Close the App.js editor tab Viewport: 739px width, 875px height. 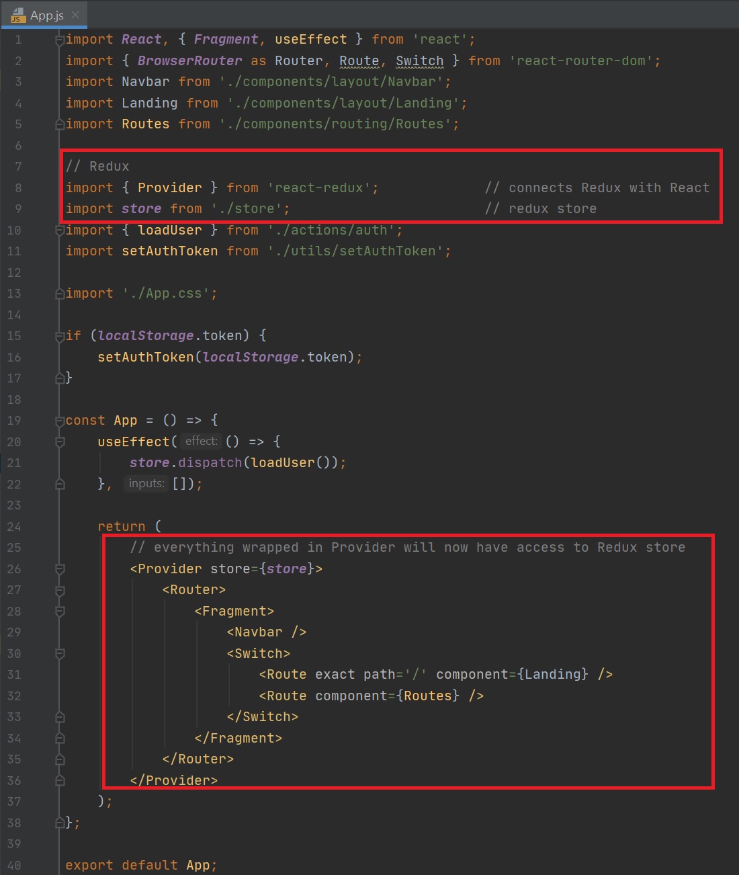tap(75, 15)
